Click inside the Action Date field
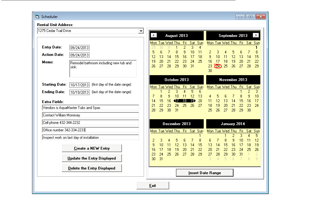 pos(80,55)
